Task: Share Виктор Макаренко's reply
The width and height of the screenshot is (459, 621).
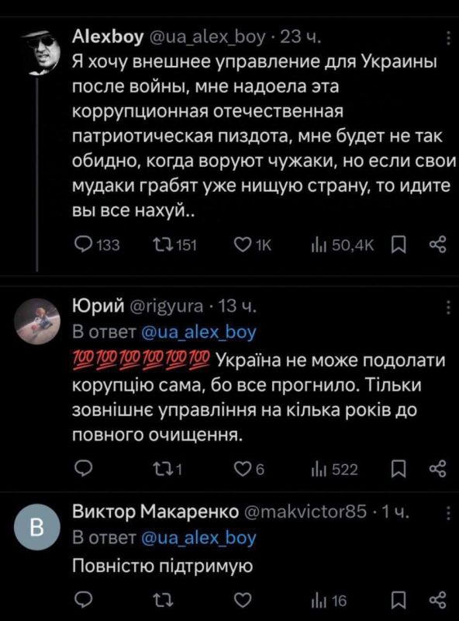Action: click(437, 598)
